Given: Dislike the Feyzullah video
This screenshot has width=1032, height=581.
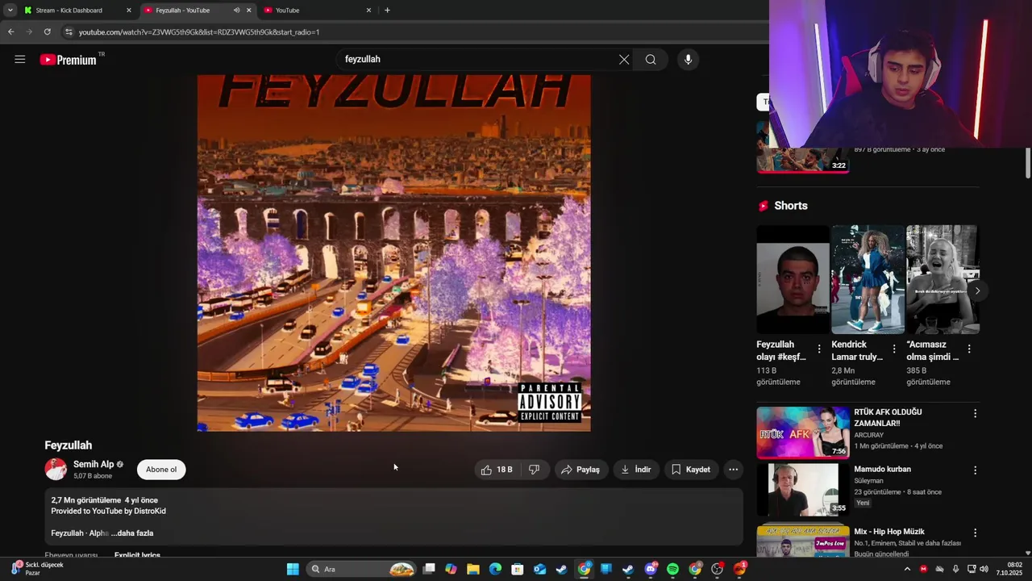Looking at the screenshot, I should coord(534,470).
